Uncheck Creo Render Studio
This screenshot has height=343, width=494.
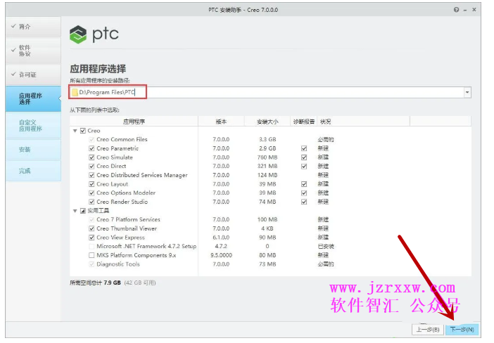[91, 202]
